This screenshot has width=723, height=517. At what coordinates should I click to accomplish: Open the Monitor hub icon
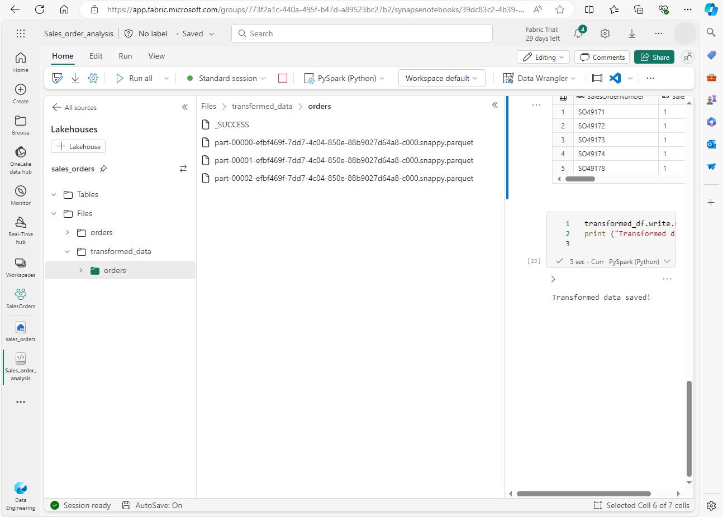pos(21,195)
